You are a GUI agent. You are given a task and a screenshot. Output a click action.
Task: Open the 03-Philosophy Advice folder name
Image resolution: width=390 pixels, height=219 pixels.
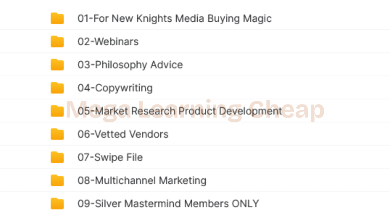coord(130,65)
